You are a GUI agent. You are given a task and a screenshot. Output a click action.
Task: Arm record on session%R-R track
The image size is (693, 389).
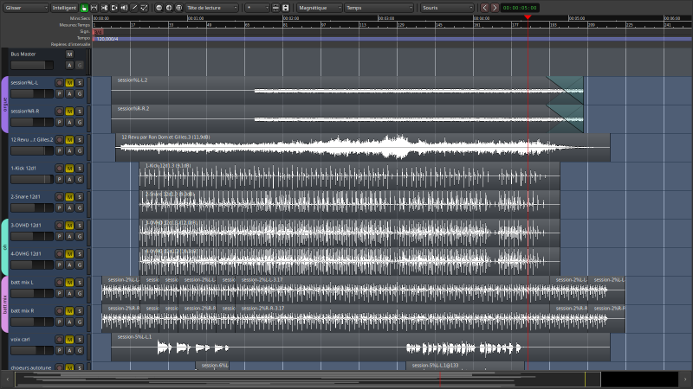click(59, 112)
